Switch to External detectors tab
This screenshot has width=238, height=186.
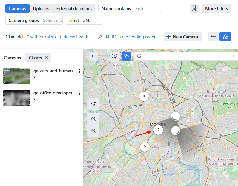click(74, 8)
